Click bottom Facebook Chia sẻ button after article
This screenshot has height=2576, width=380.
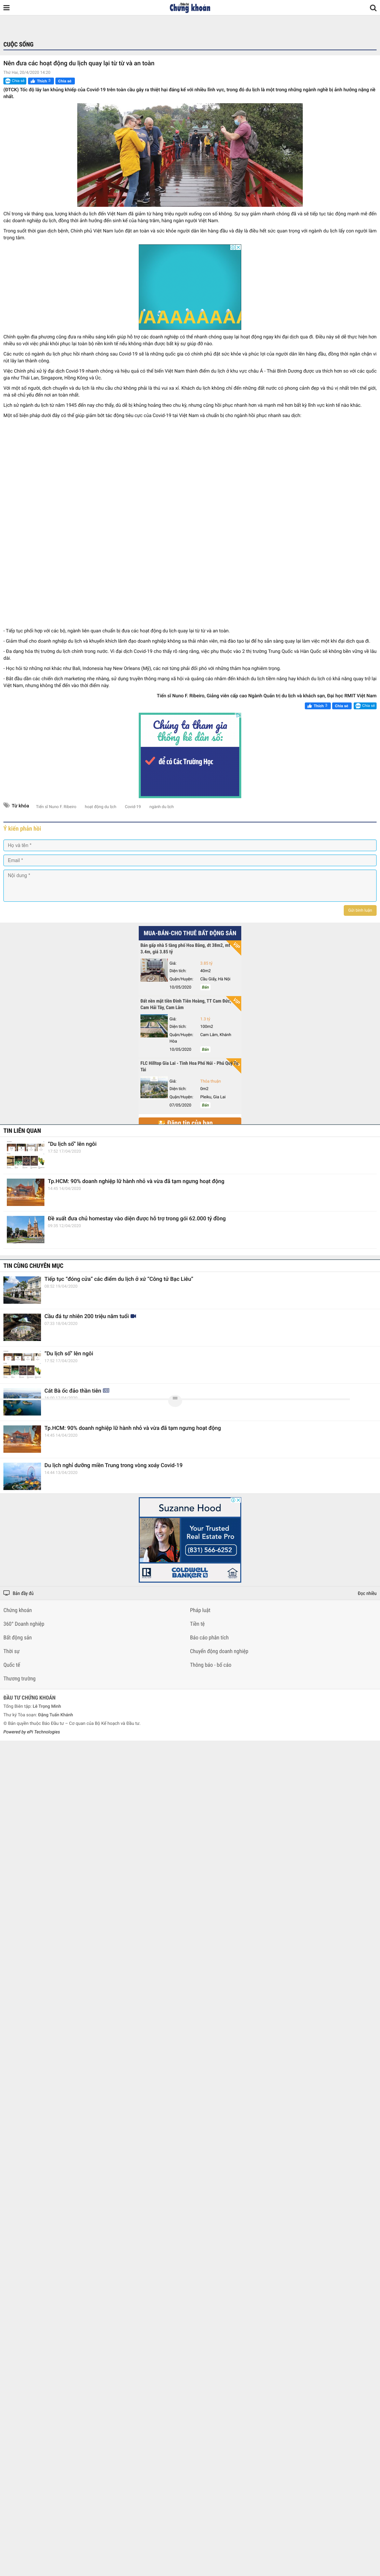tap(342, 706)
